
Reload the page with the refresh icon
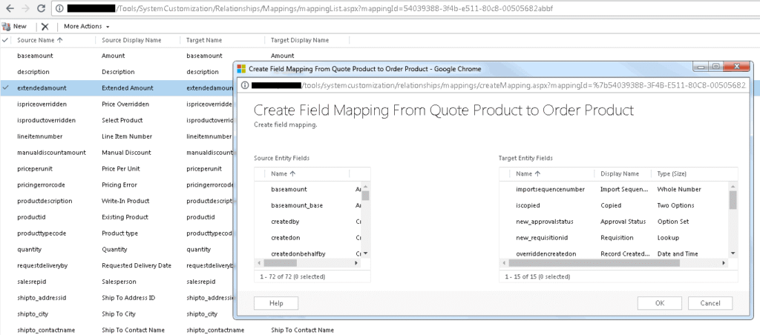41,8
